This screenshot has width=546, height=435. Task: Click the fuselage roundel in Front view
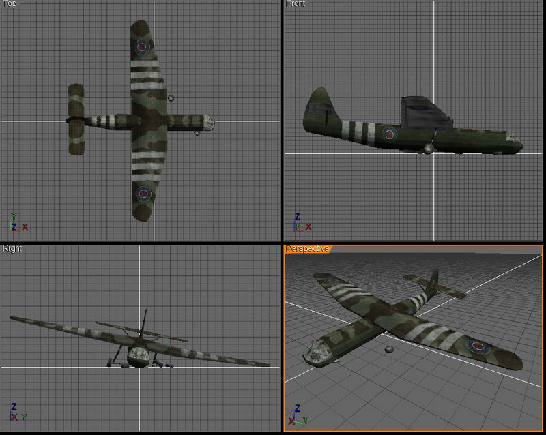pyautogui.click(x=390, y=134)
